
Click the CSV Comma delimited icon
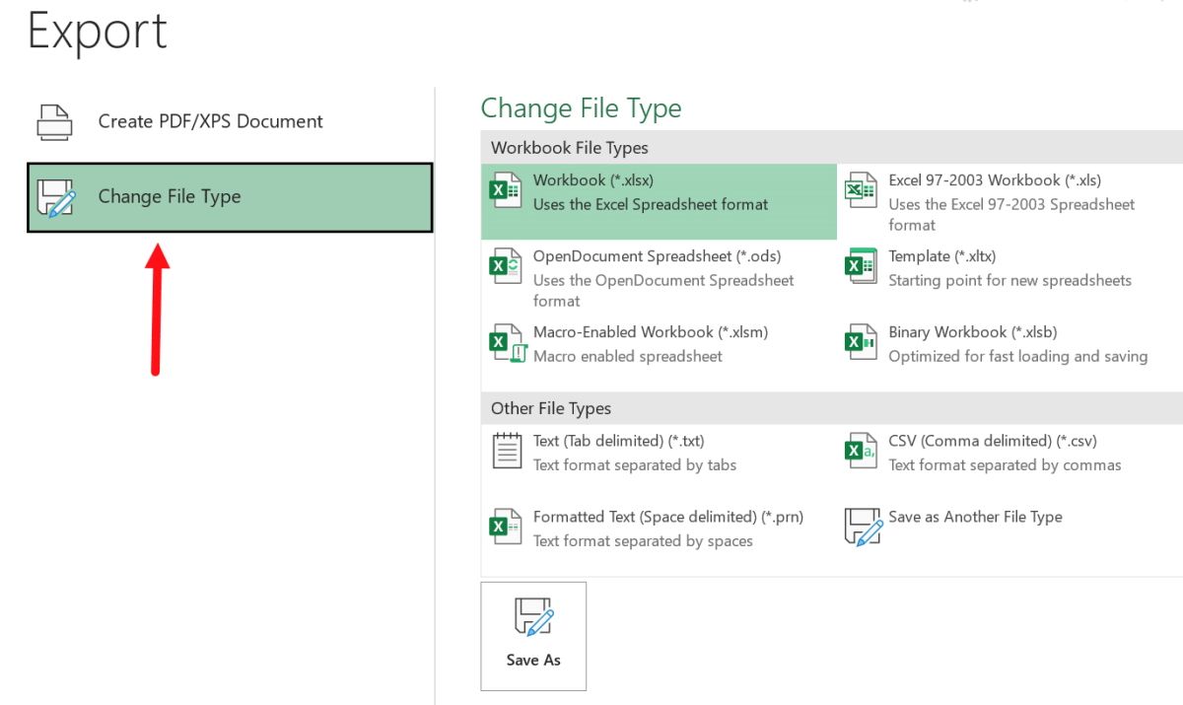(x=861, y=451)
